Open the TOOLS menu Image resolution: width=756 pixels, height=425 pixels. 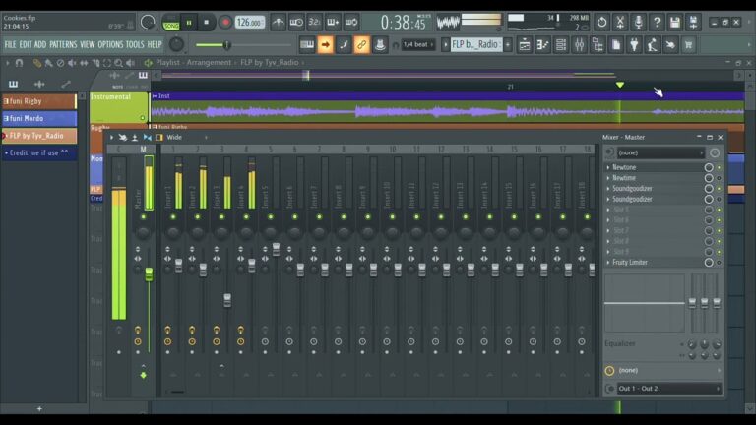pyautogui.click(x=135, y=45)
